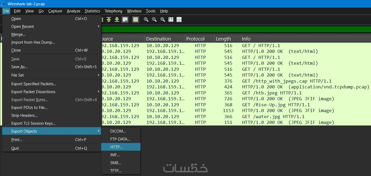Screen dimensions: 371x176
Task: Choose Print... from File menu
Action: pos(52,140)
